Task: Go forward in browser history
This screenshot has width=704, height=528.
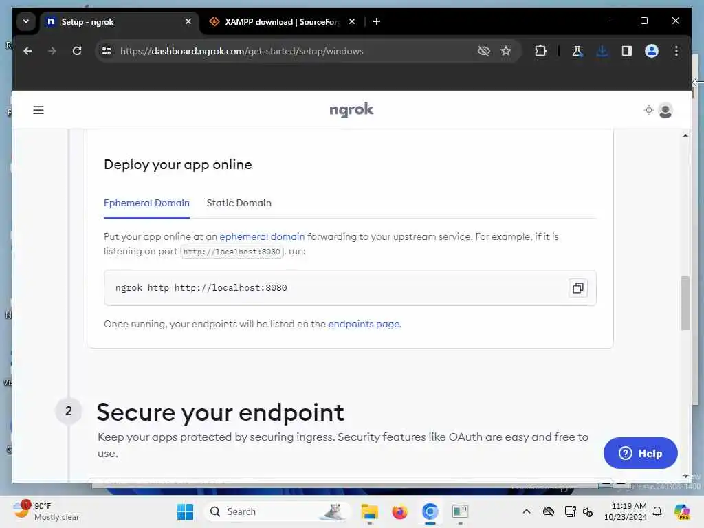Action: tap(52, 51)
